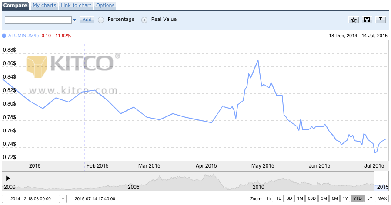Click the blue ALUMINUM/lb legend dot
391x205 pixels.
point(4,36)
